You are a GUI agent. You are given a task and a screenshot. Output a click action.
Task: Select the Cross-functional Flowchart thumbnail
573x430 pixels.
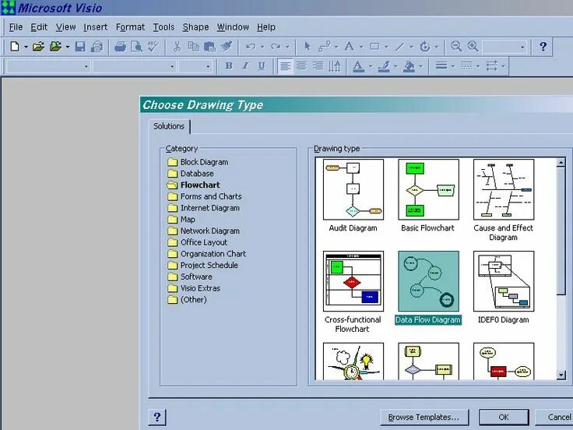pyautogui.click(x=353, y=281)
